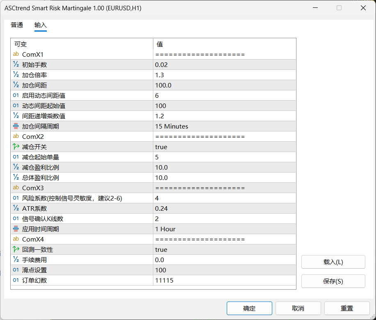The height and width of the screenshot is (320, 376).
Task: Select the 启用动态间距值 value 6
Action: click(224, 95)
